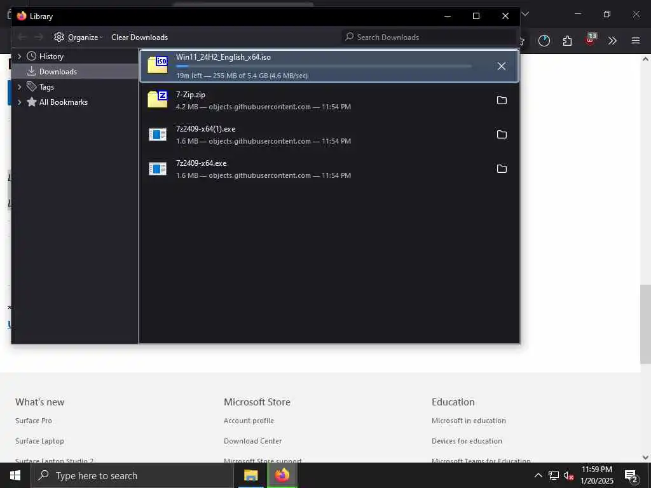The width and height of the screenshot is (651, 488).
Task: Click the 7z2409-x64.exe file icon
Action: click(158, 168)
